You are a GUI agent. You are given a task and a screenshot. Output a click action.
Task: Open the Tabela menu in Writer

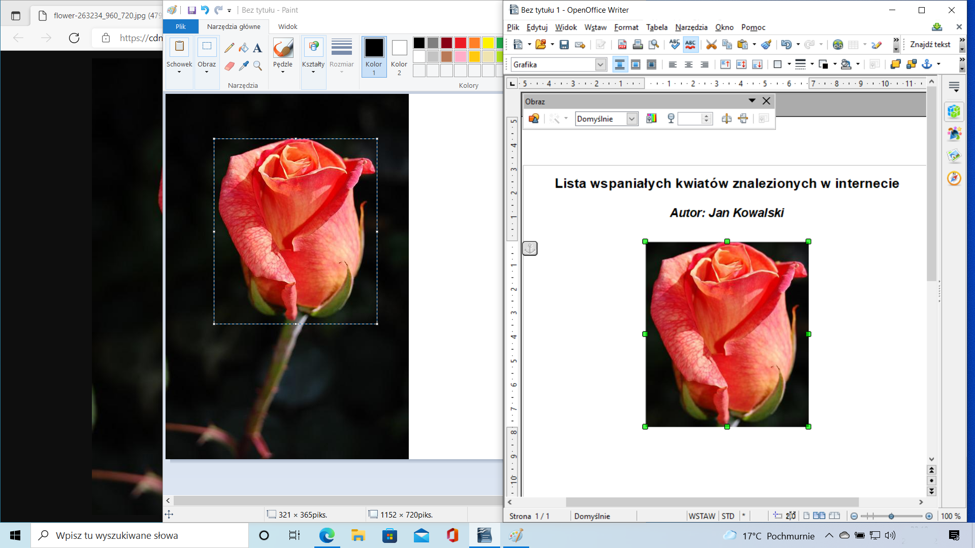pyautogui.click(x=657, y=27)
